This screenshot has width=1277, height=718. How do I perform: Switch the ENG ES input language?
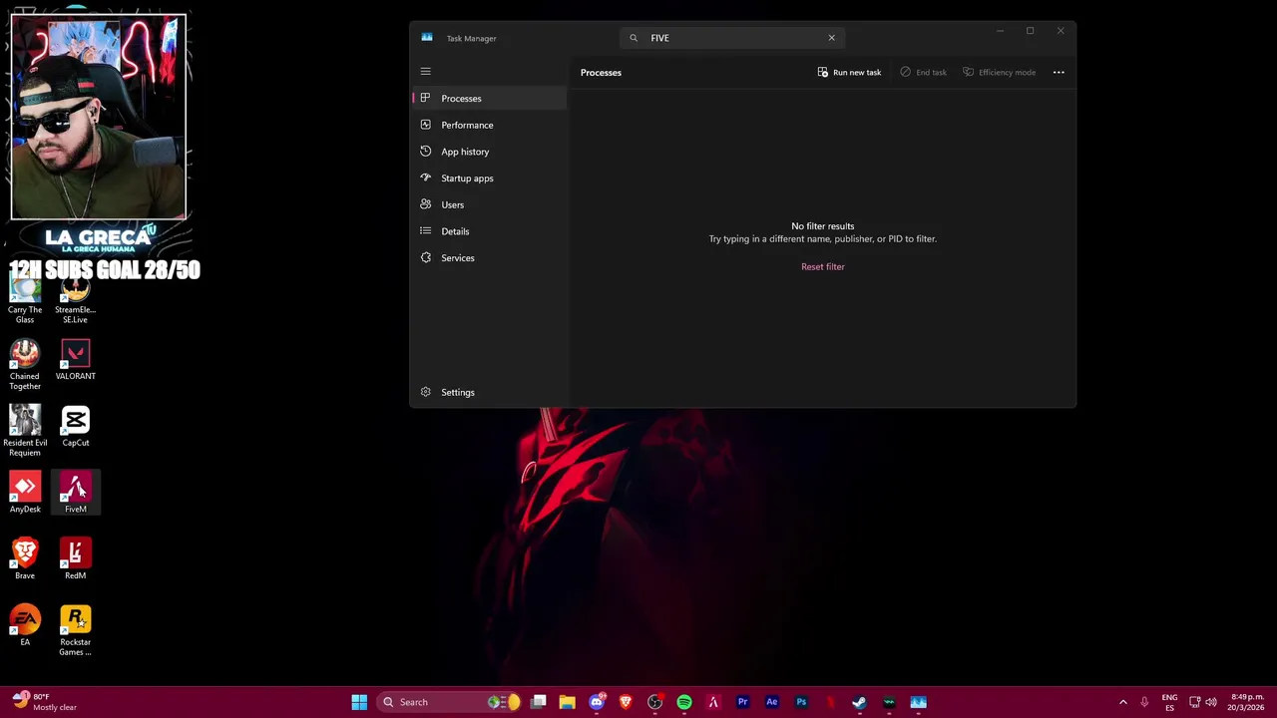click(x=1169, y=702)
